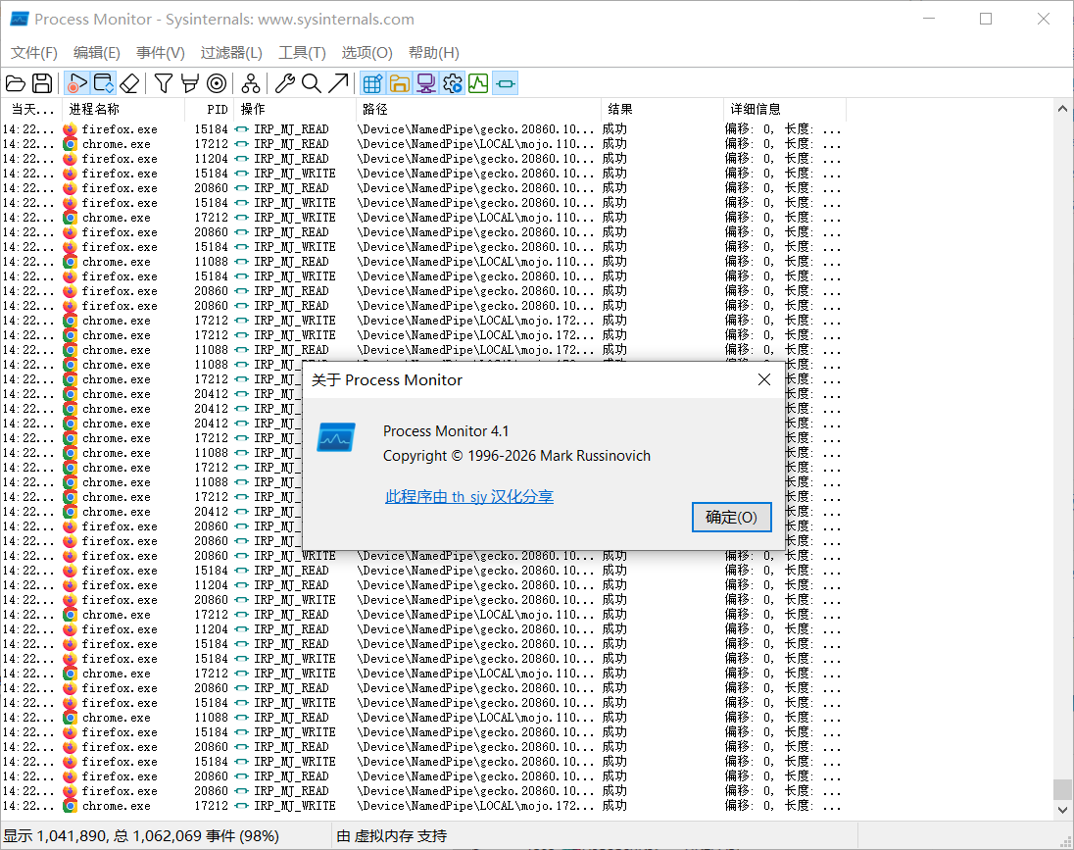Screen dimensions: 1074x850
Task: Show the process tree icon
Action: [251, 83]
